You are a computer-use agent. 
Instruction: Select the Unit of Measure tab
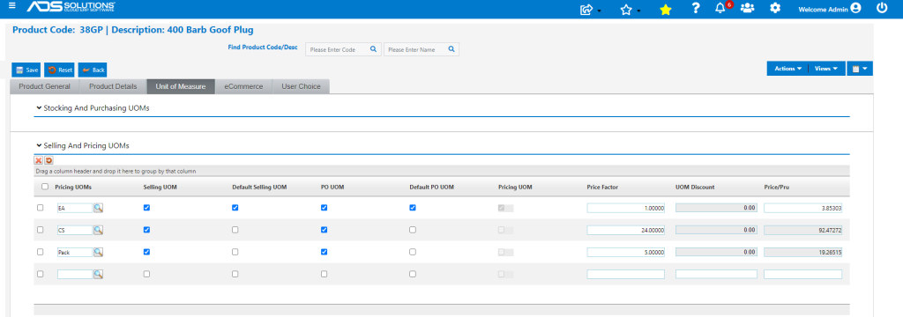pos(180,86)
